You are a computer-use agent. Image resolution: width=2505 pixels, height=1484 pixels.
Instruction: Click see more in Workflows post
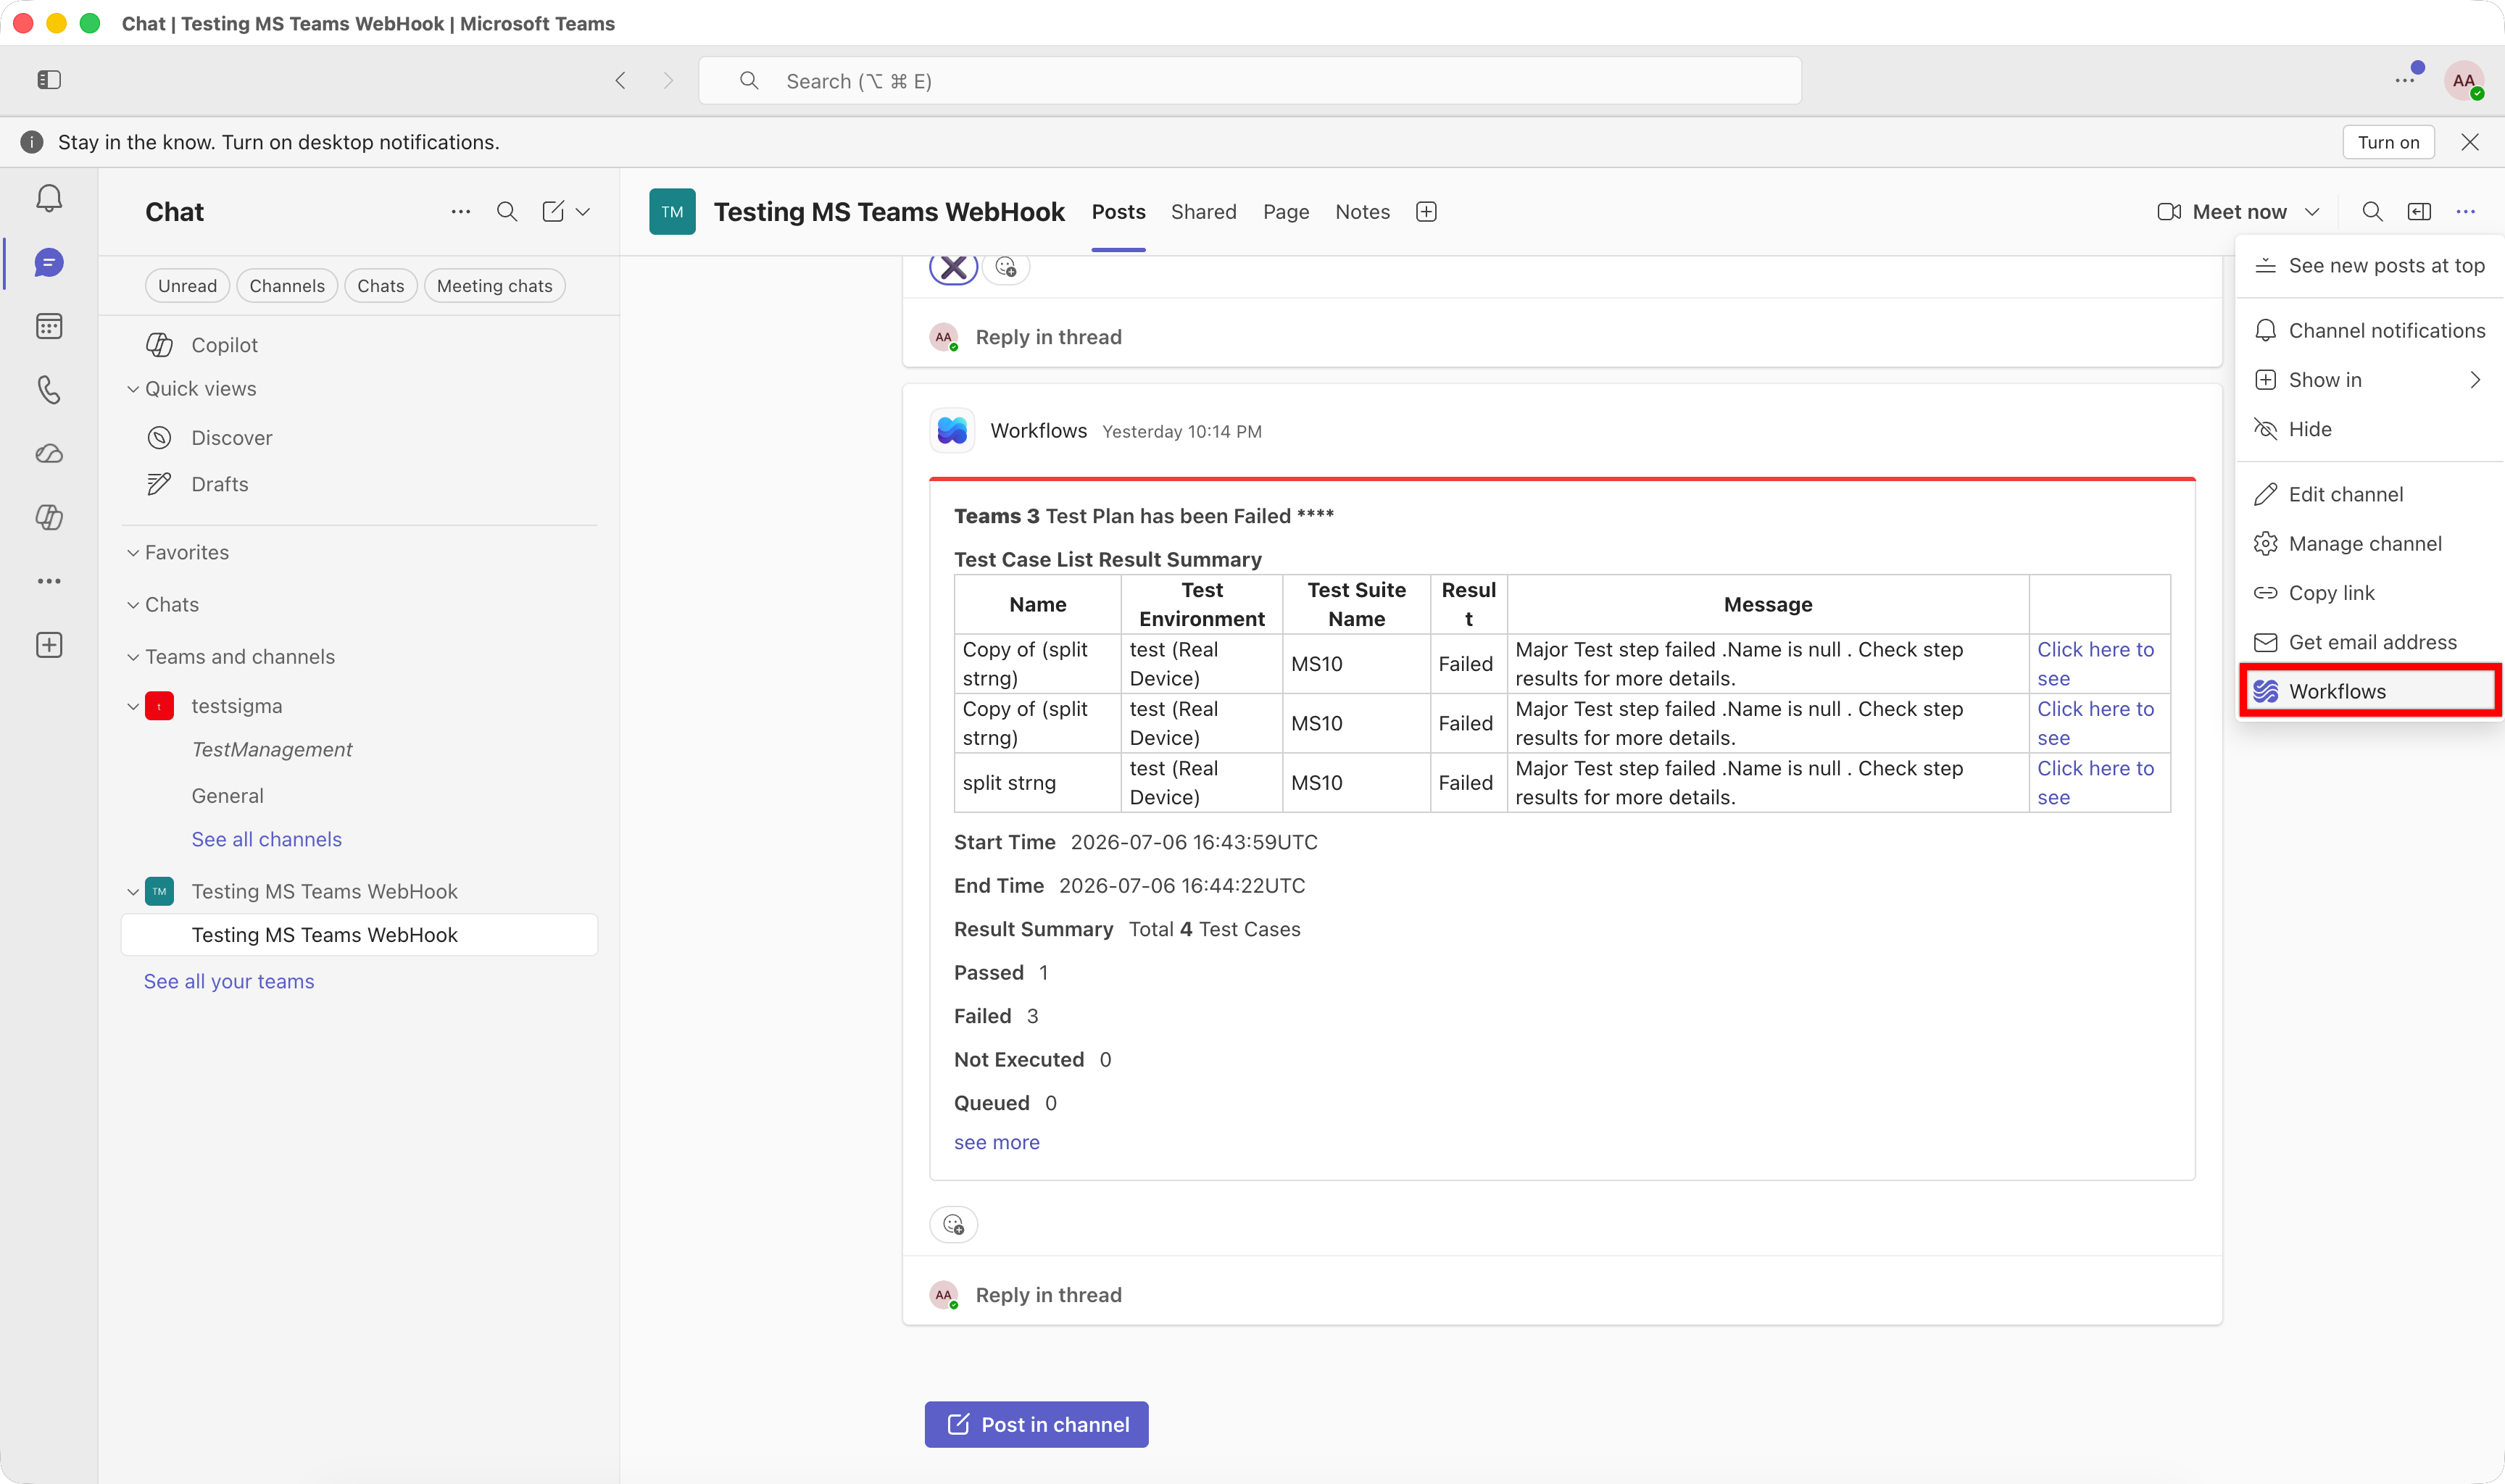[996, 1142]
